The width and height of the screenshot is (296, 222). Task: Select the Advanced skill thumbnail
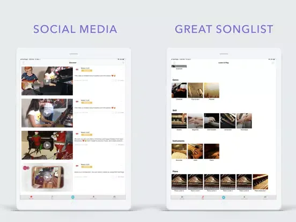(228, 121)
